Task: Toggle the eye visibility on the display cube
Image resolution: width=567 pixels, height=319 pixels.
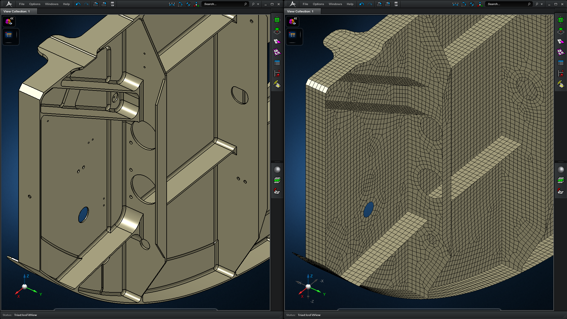Action: tap(11, 23)
